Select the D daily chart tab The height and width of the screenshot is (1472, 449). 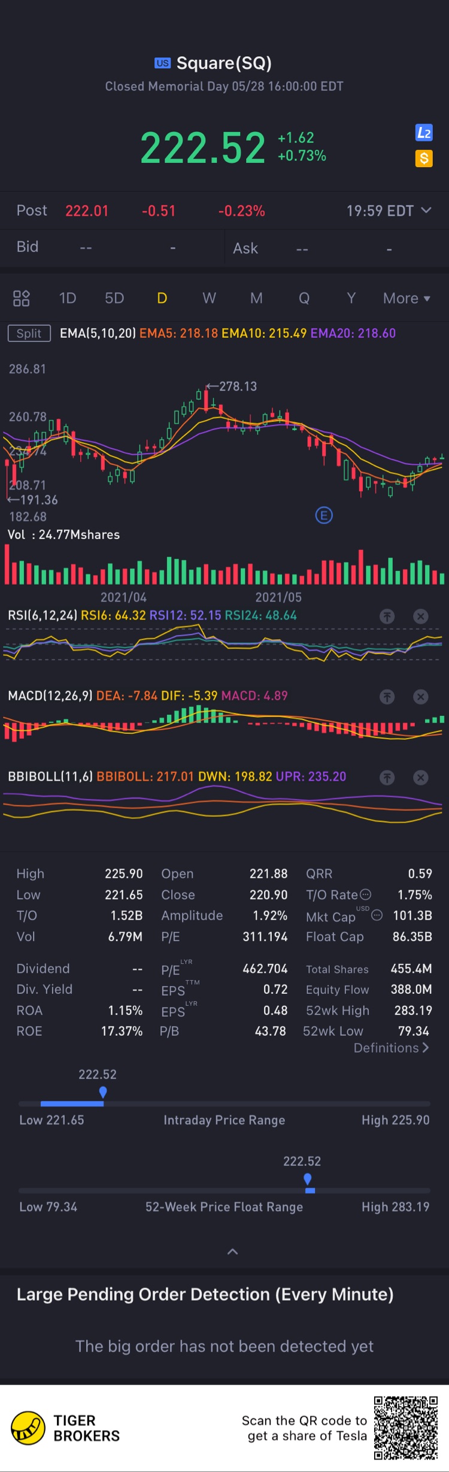tap(162, 298)
